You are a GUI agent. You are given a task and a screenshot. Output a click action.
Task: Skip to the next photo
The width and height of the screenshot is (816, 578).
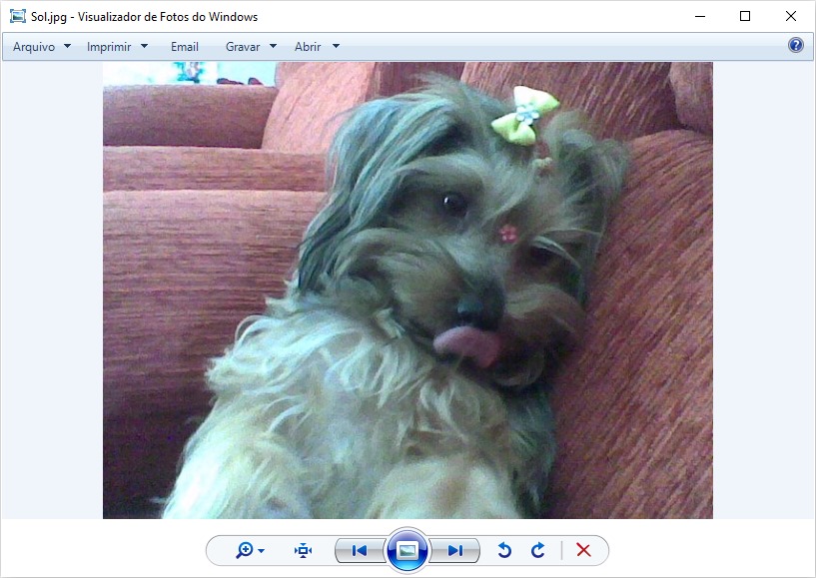(454, 550)
